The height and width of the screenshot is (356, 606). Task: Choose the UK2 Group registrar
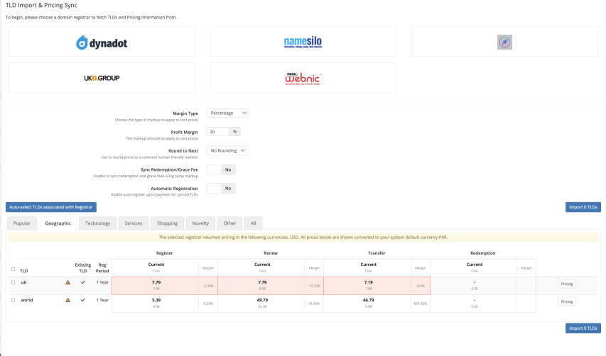click(x=102, y=78)
